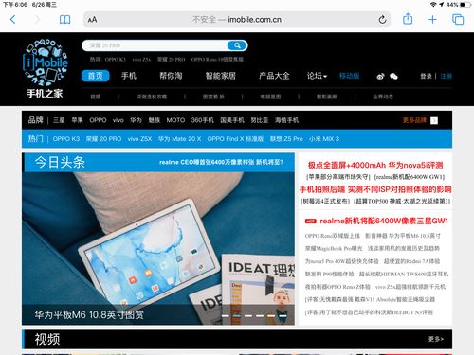The width and height of the screenshot is (474, 355).
Task: Select the last carousel indicator dash
Action: click(283, 315)
